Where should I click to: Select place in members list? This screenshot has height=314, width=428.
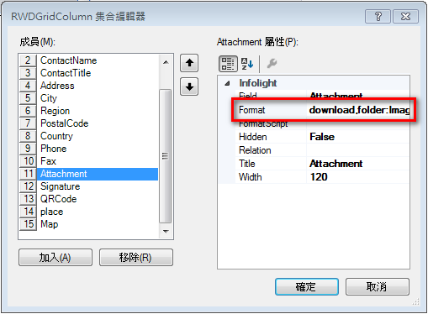(88, 212)
